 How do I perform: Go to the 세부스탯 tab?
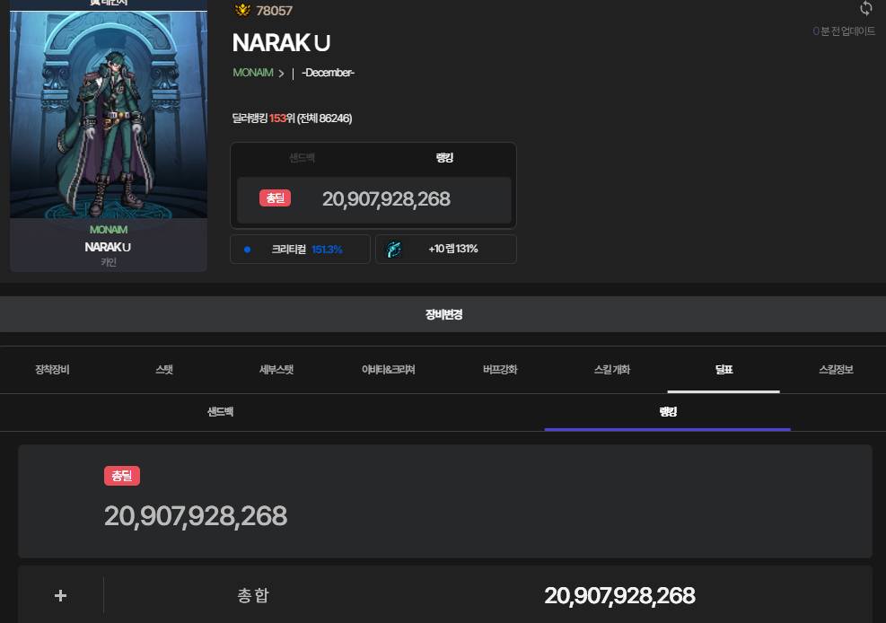(276, 370)
